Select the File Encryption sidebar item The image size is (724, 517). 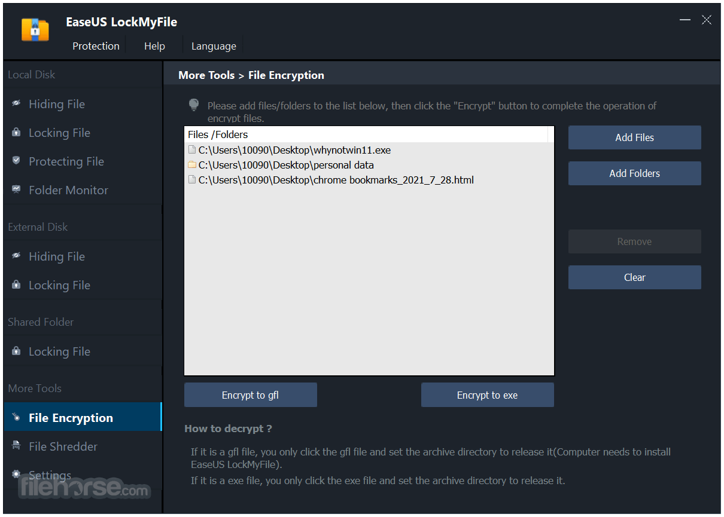coord(83,418)
